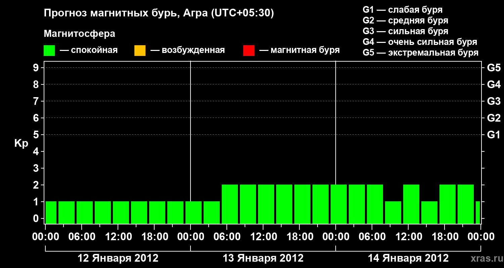Image resolution: width=504 pixels, height=268 pixels.
Task: Click the '14 Января 2012' date label
Action: coord(408,258)
